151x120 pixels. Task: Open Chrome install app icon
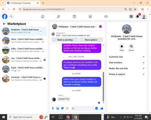coord(130,9)
